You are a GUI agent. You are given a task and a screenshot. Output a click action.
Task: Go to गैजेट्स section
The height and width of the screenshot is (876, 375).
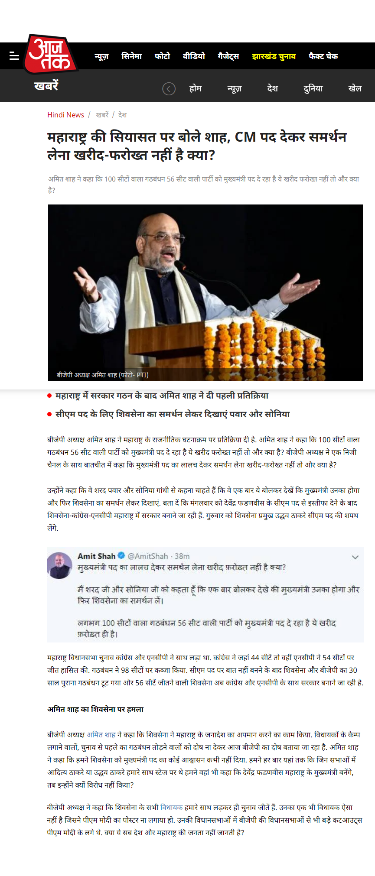[x=228, y=56]
